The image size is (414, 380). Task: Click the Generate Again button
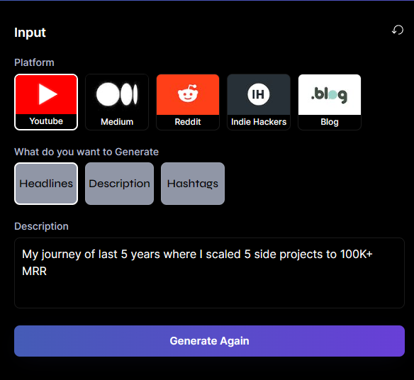click(209, 341)
